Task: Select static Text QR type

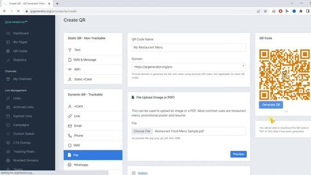Action: click(x=93, y=50)
